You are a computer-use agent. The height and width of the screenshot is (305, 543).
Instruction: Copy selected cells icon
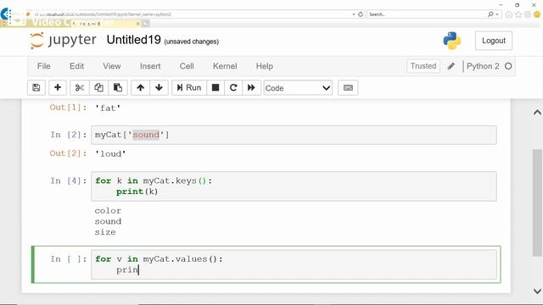click(x=98, y=88)
